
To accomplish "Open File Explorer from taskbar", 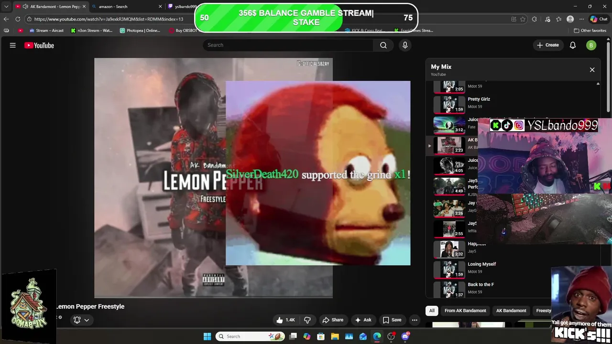I will pos(335,336).
